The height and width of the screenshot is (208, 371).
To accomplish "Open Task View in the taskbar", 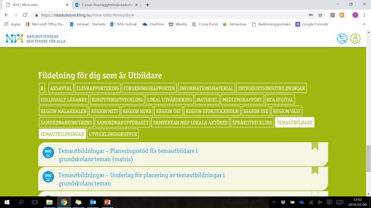I will tap(35, 202).
